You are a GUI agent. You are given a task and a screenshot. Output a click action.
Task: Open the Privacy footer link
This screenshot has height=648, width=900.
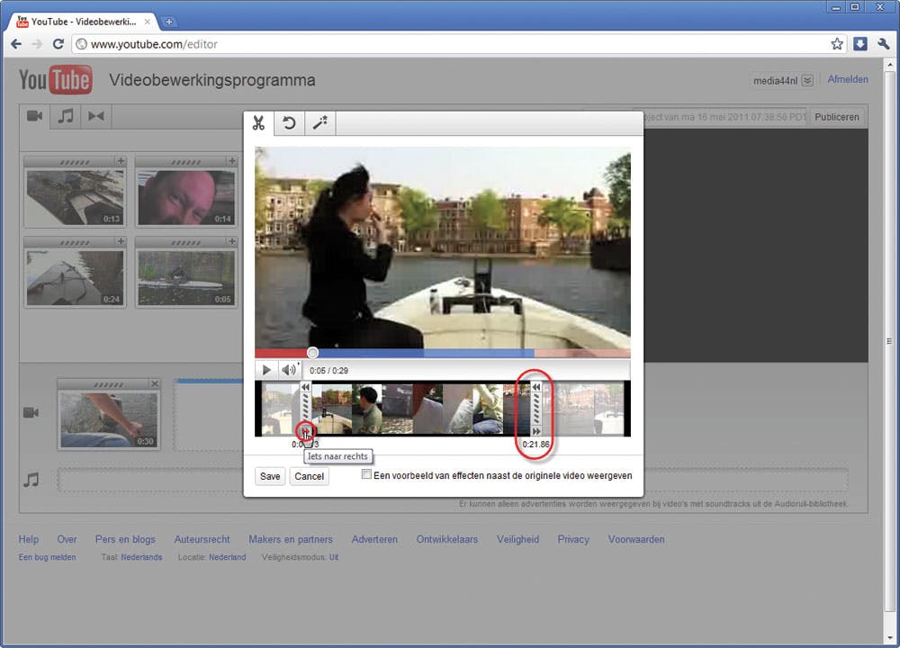tap(573, 539)
